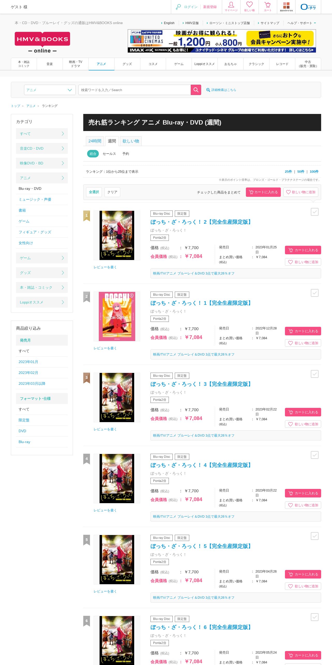332x665 pixels.
Task: Tick the checkbox for ぼっち・ざ・ろっく！5
Action: pos(315,536)
